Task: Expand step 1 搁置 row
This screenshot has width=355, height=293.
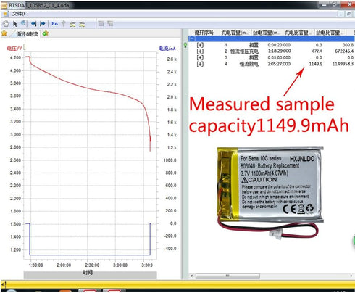Action: [x=200, y=45]
